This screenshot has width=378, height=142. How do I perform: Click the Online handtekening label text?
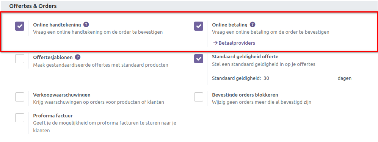tap(57, 25)
